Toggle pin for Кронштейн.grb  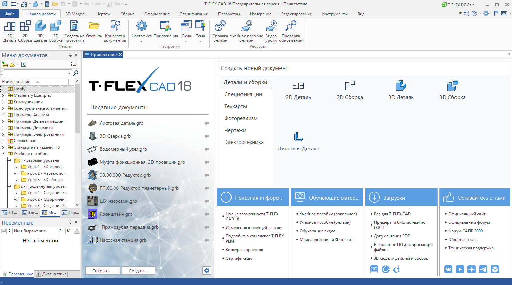(x=206, y=214)
